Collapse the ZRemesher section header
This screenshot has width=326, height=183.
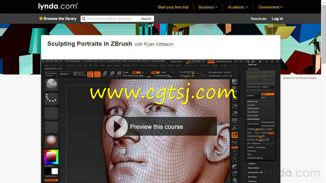pos(253,119)
